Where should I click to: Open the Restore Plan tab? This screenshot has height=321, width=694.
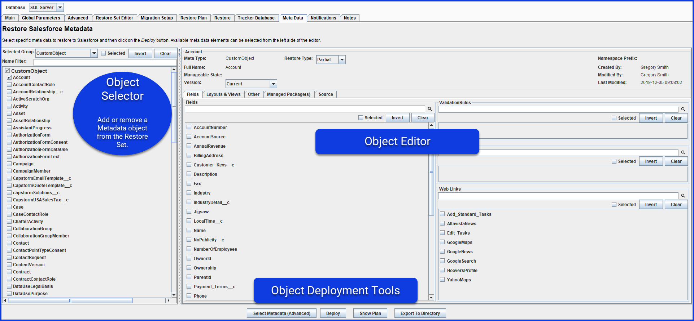pyautogui.click(x=193, y=18)
